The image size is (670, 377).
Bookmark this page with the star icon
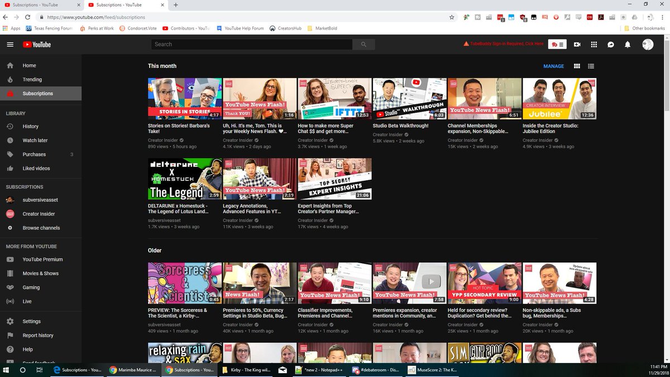pos(452,17)
